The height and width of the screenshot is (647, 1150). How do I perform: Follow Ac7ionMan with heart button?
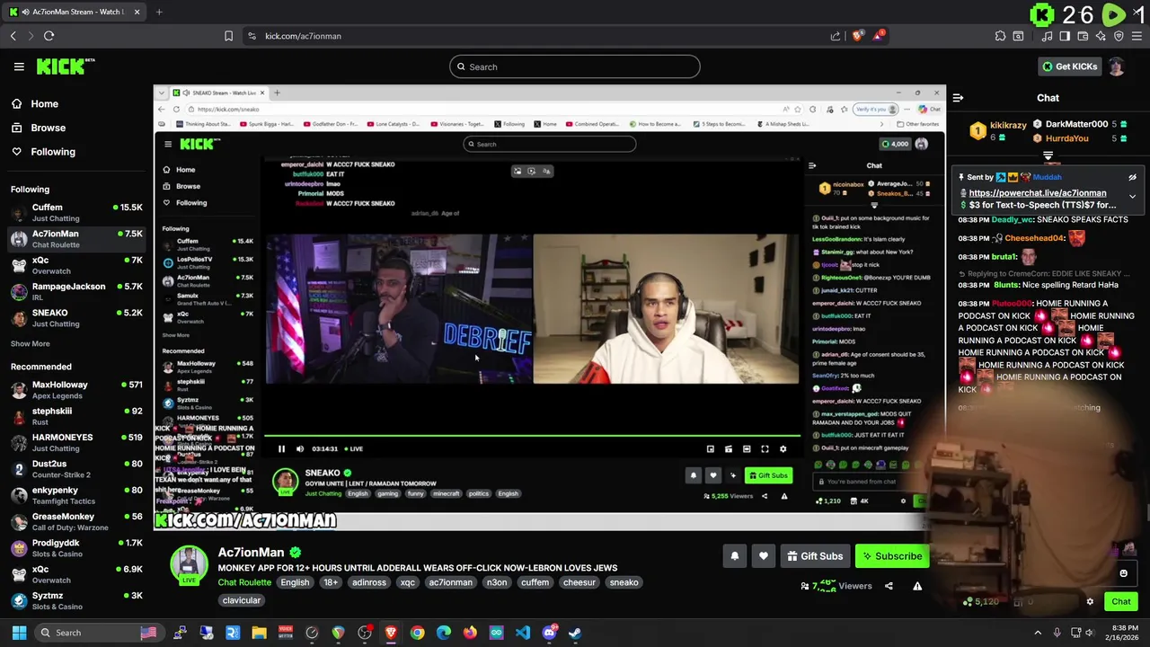tap(763, 556)
